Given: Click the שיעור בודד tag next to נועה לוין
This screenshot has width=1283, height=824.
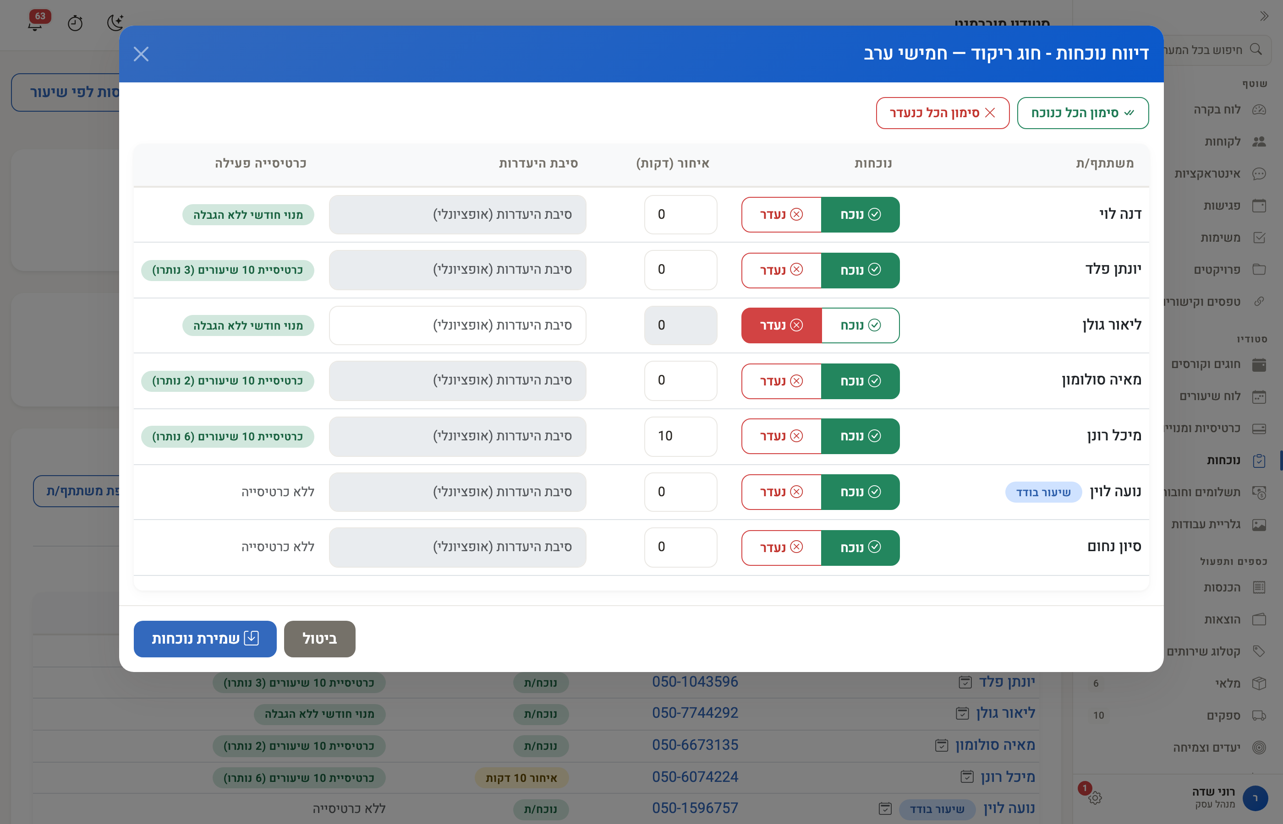Looking at the screenshot, I should point(1043,492).
